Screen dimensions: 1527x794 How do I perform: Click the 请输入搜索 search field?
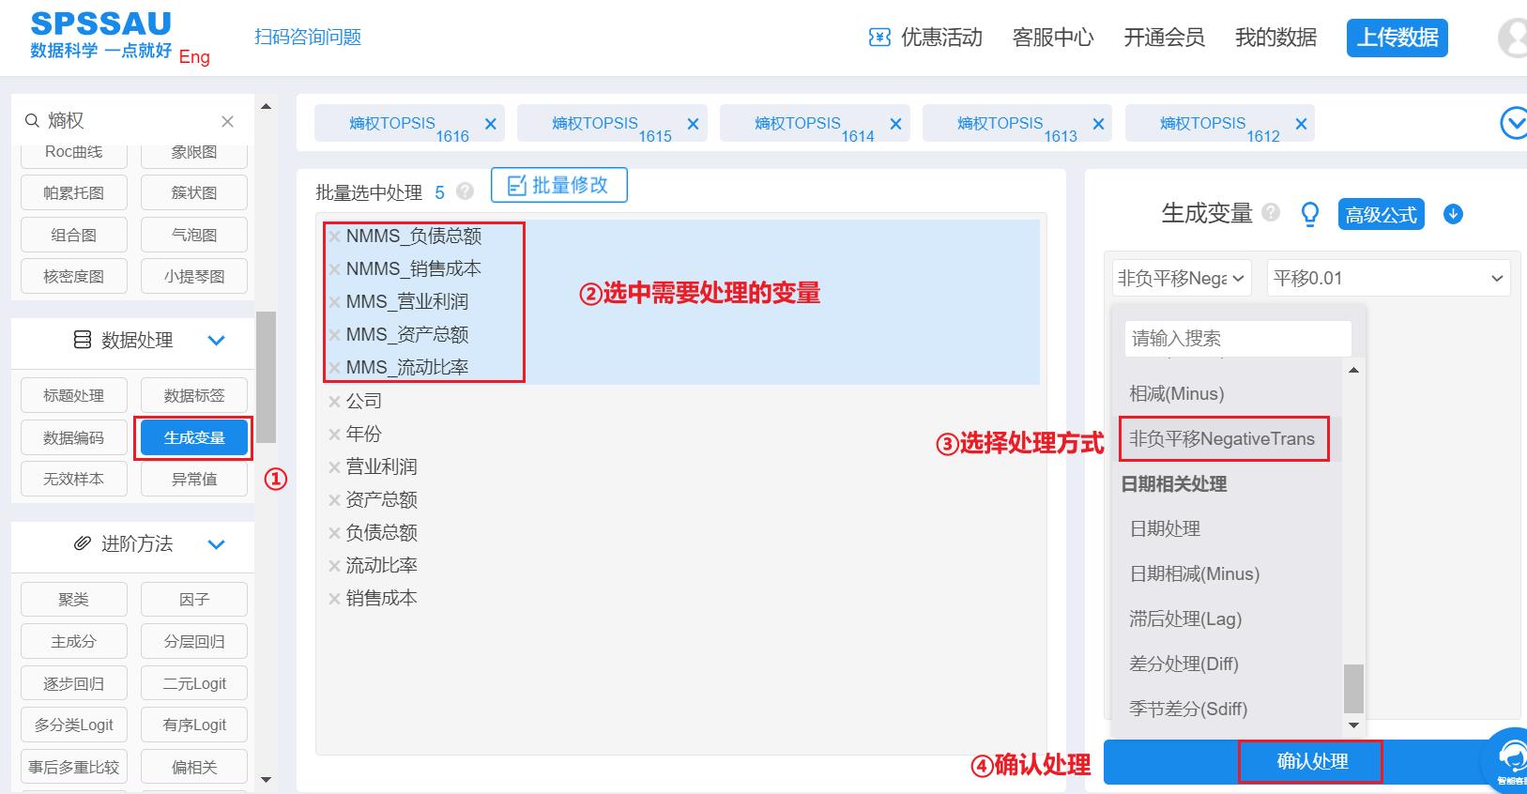[x=1238, y=339]
